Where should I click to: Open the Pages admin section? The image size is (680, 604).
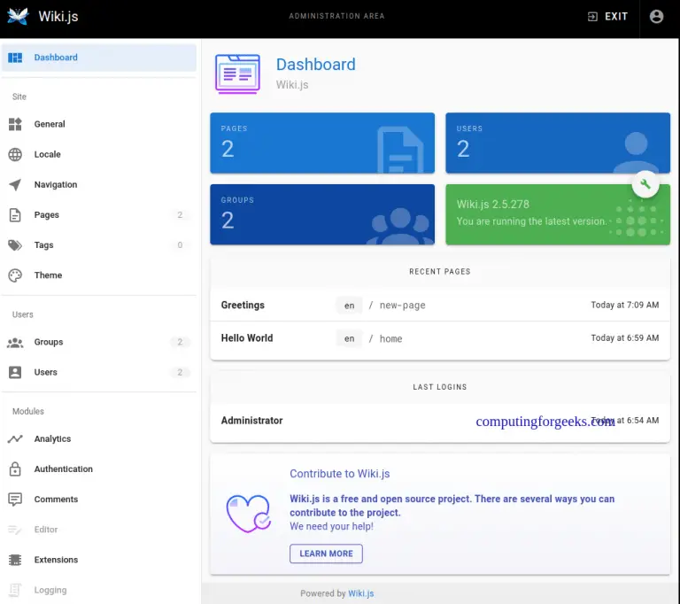coord(47,215)
